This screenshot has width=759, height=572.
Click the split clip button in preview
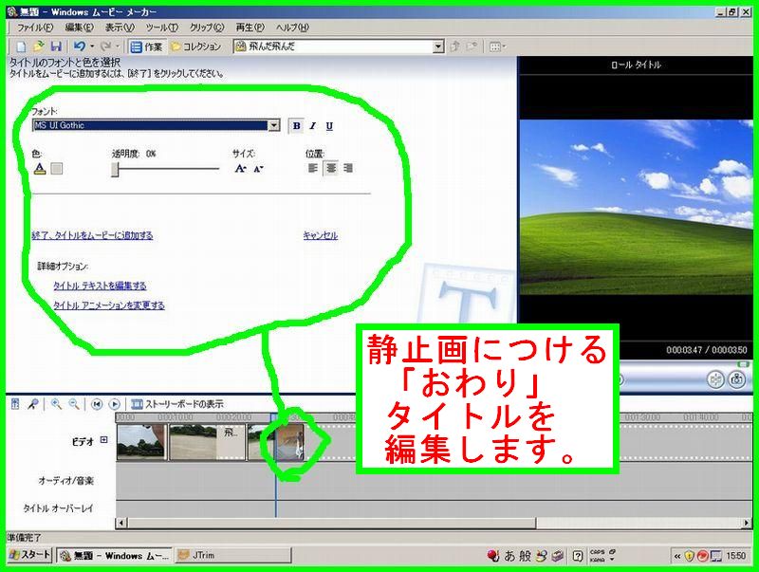715,379
